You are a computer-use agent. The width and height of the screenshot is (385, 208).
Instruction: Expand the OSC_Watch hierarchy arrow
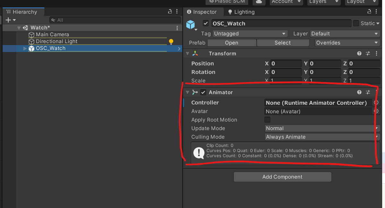(25, 48)
